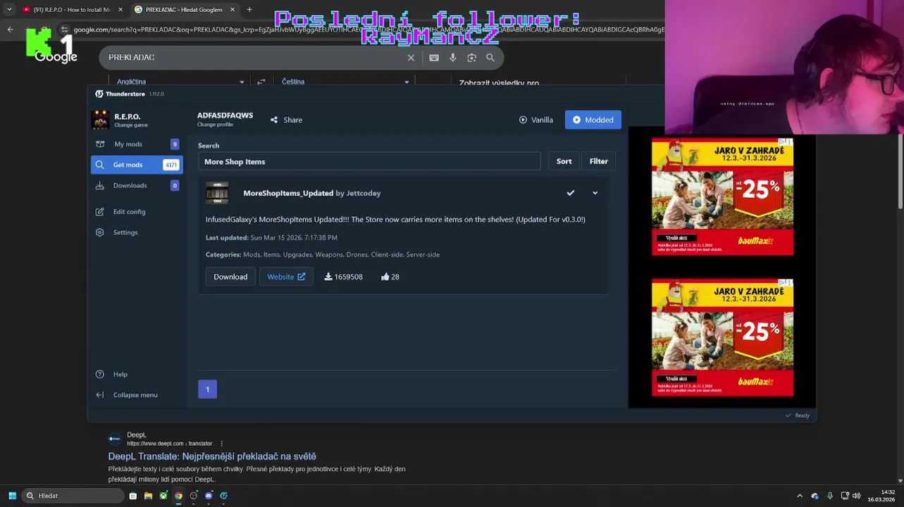
Task: Click Change profile under ADFASDFAQWS
Action: (215, 125)
